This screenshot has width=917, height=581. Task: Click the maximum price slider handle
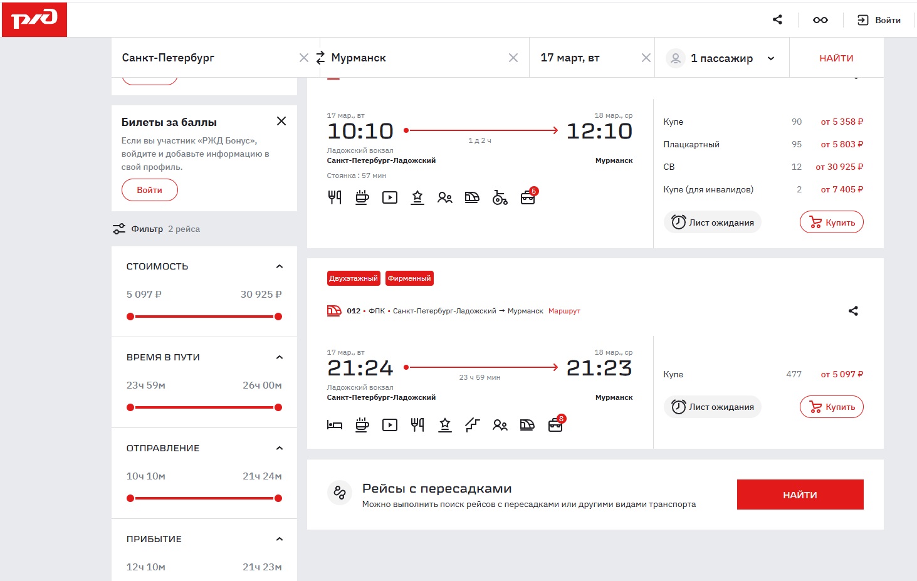click(278, 317)
